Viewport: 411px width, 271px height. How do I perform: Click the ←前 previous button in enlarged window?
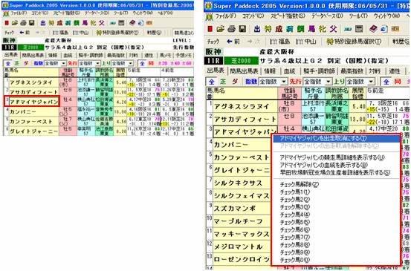tap(233, 42)
